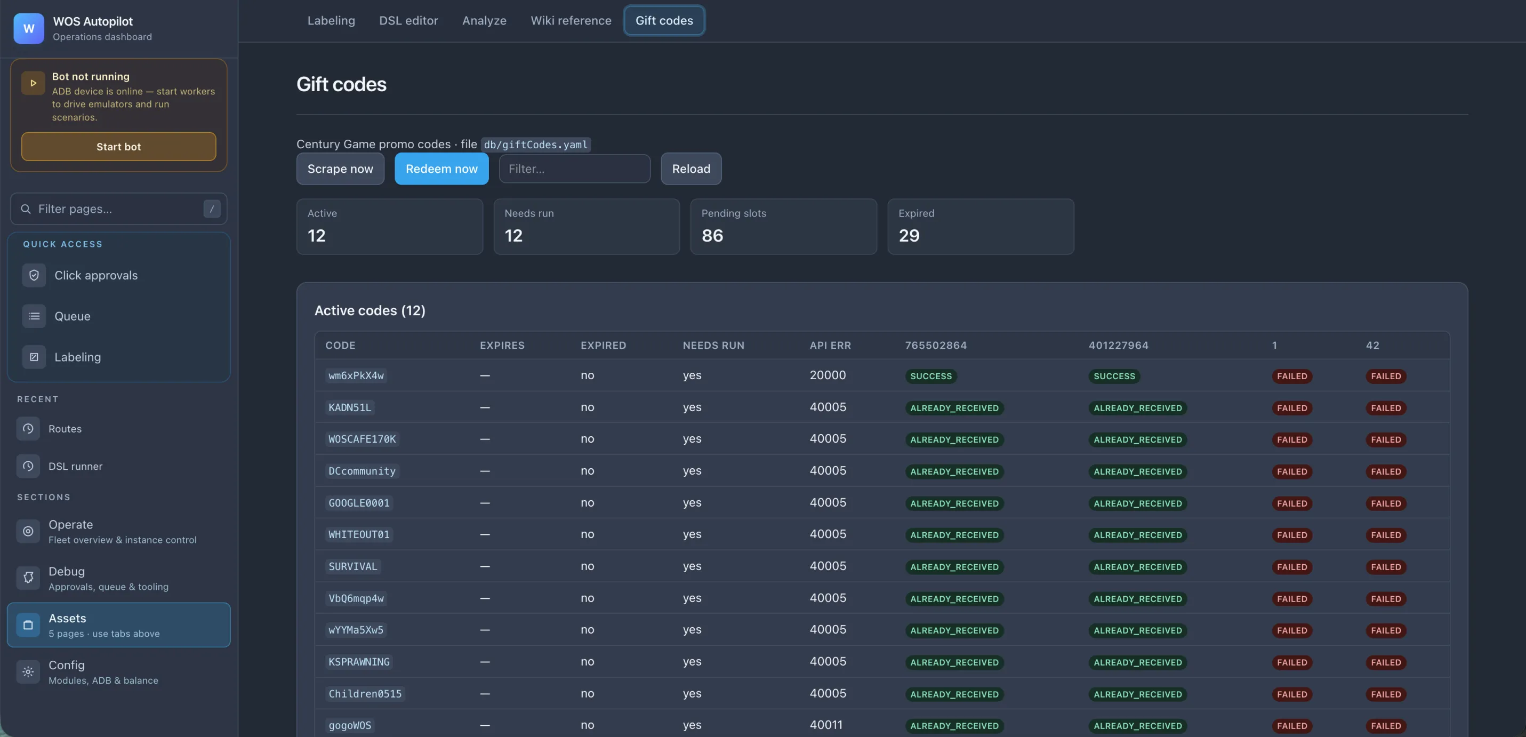Click the code VbQ6mqp4w

356,598
